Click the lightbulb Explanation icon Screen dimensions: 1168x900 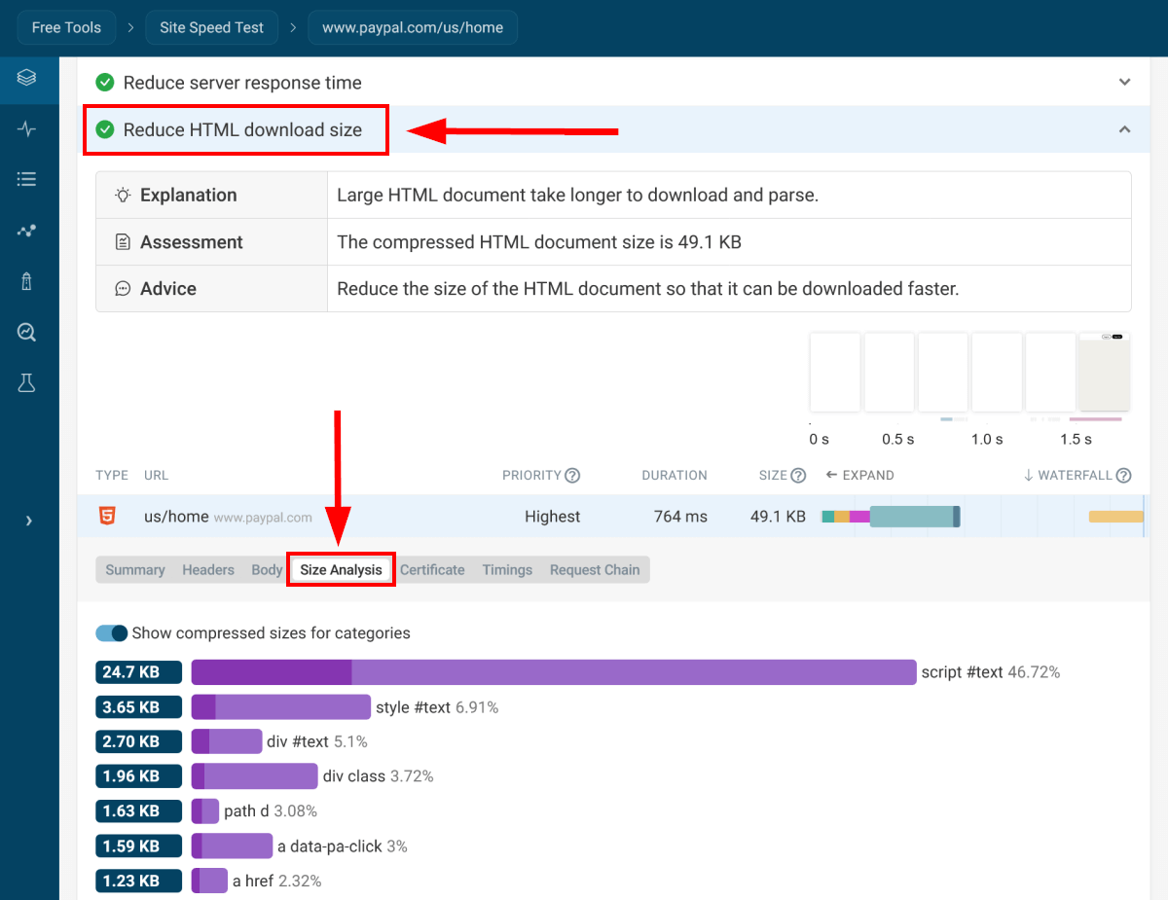coord(123,195)
